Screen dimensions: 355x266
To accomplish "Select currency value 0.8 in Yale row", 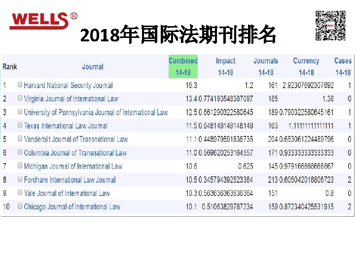I will (x=329, y=194).
